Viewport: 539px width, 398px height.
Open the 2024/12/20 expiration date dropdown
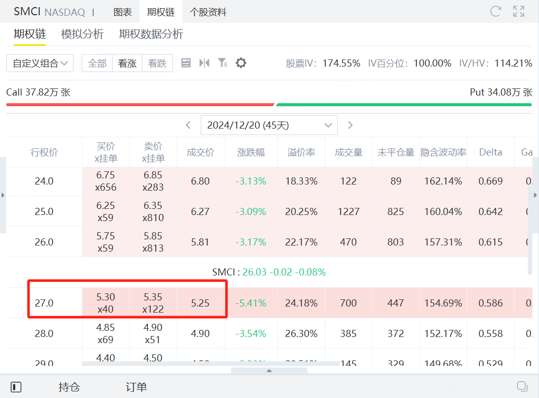click(x=269, y=126)
